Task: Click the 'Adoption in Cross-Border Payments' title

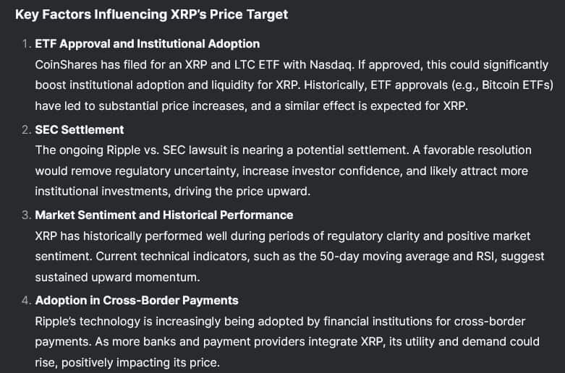Action: [137, 300]
